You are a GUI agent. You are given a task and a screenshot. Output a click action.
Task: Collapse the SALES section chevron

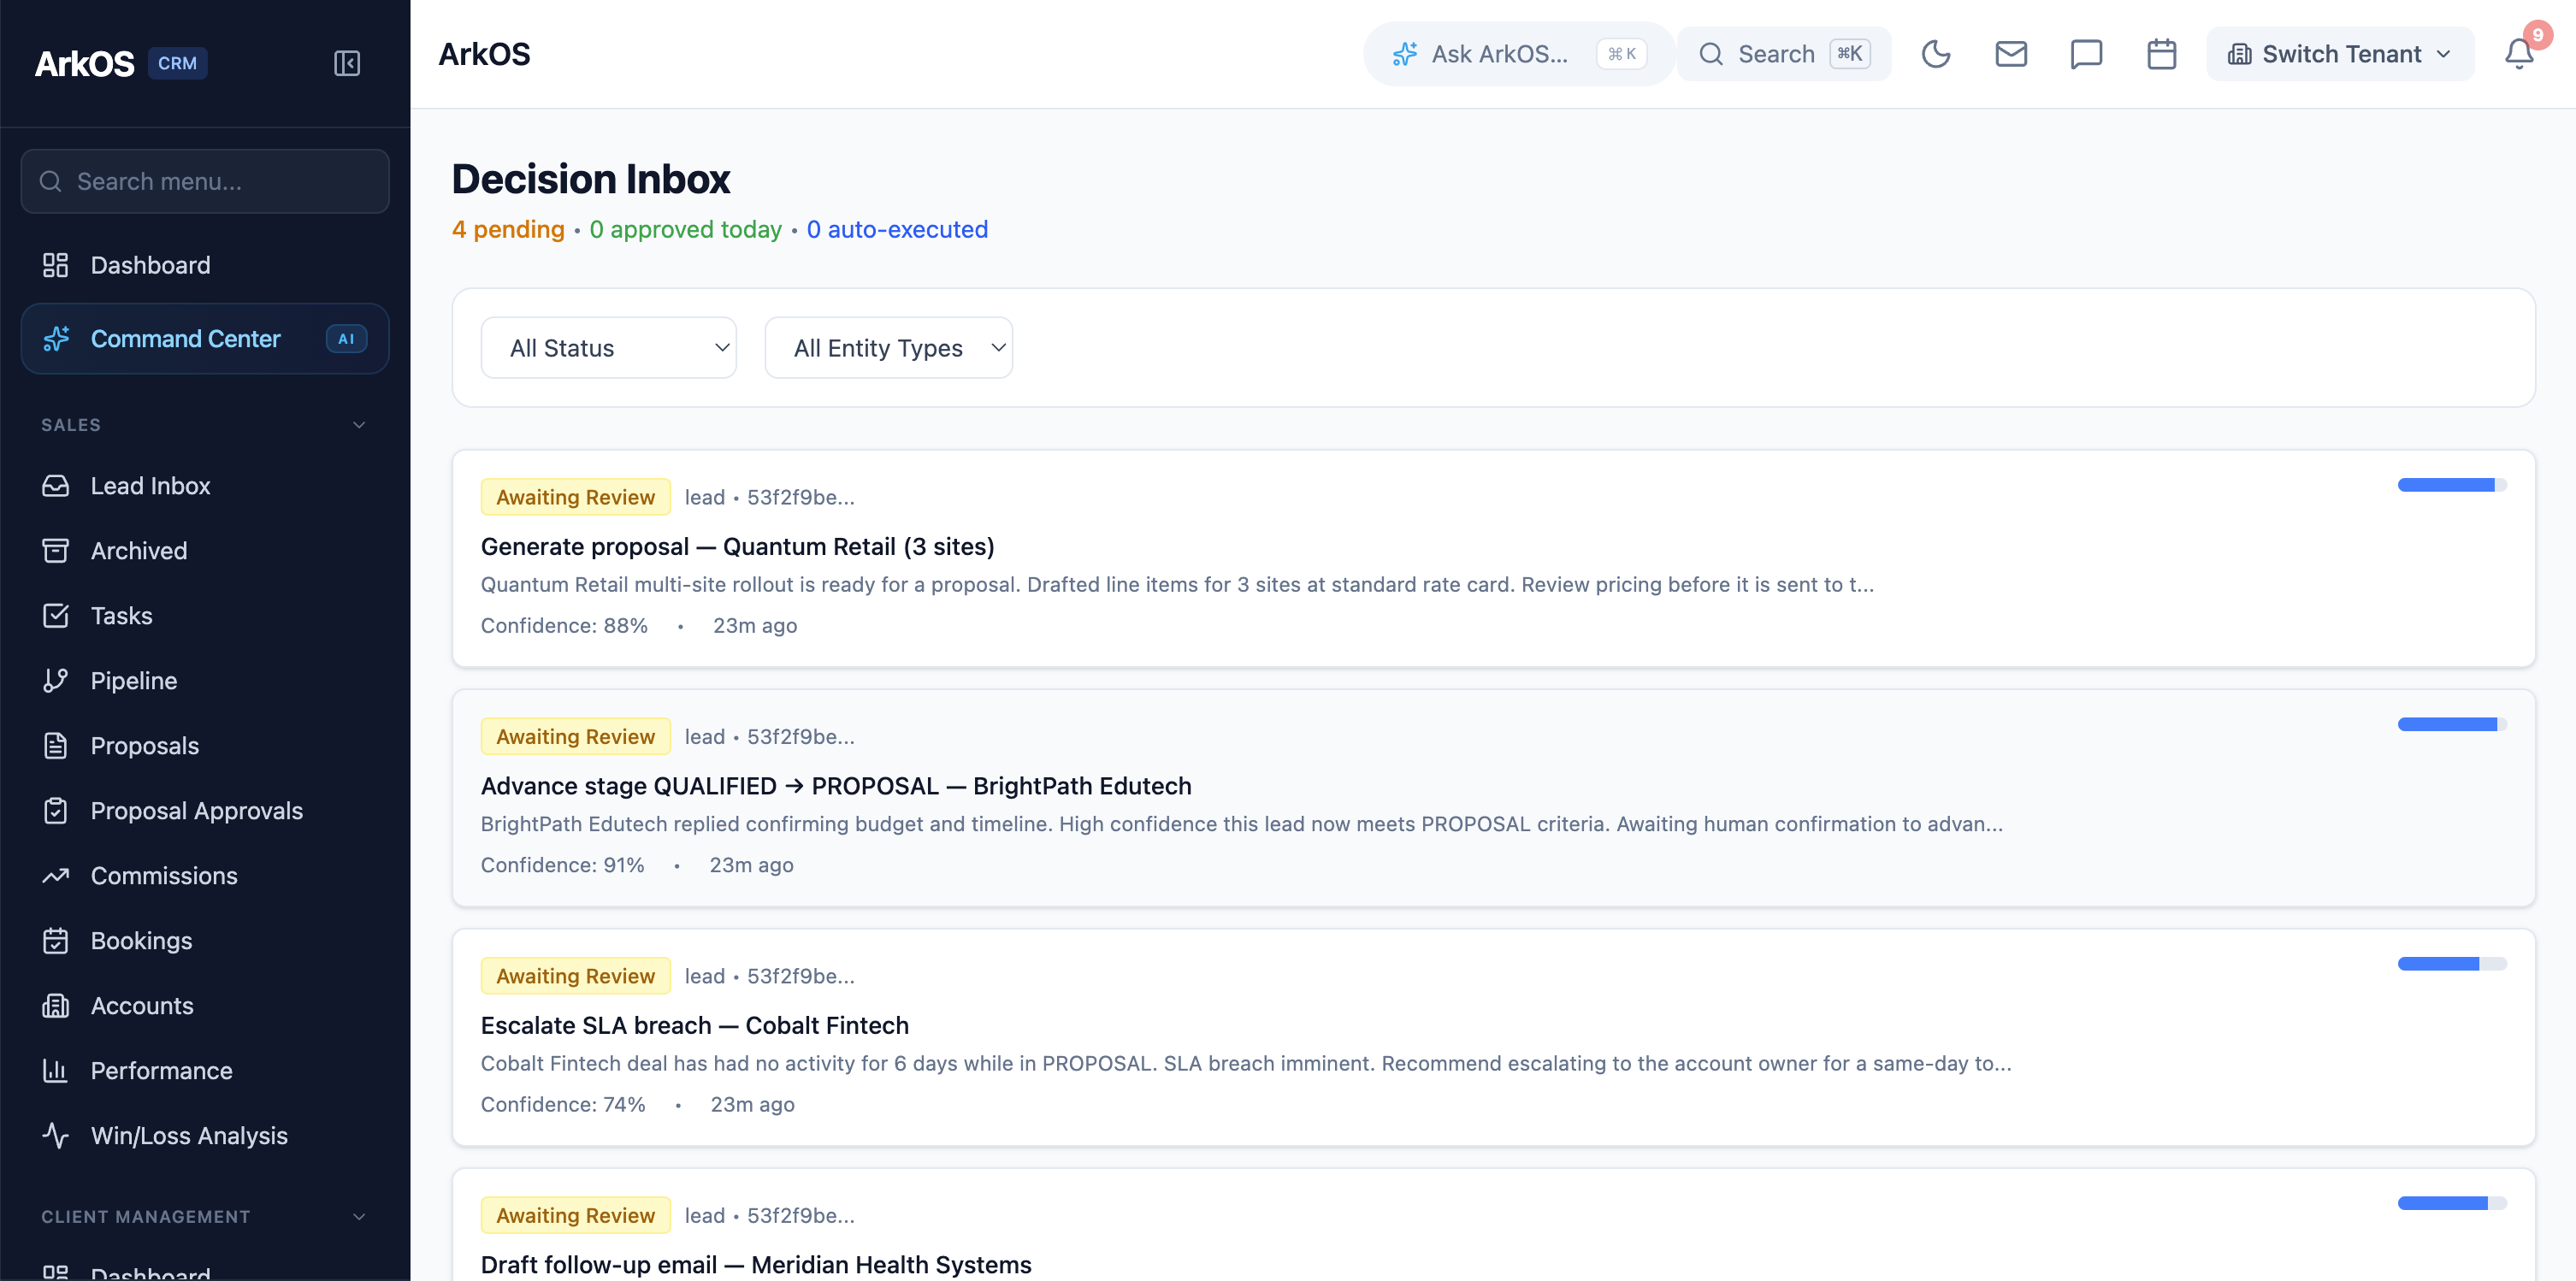click(x=359, y=425)
